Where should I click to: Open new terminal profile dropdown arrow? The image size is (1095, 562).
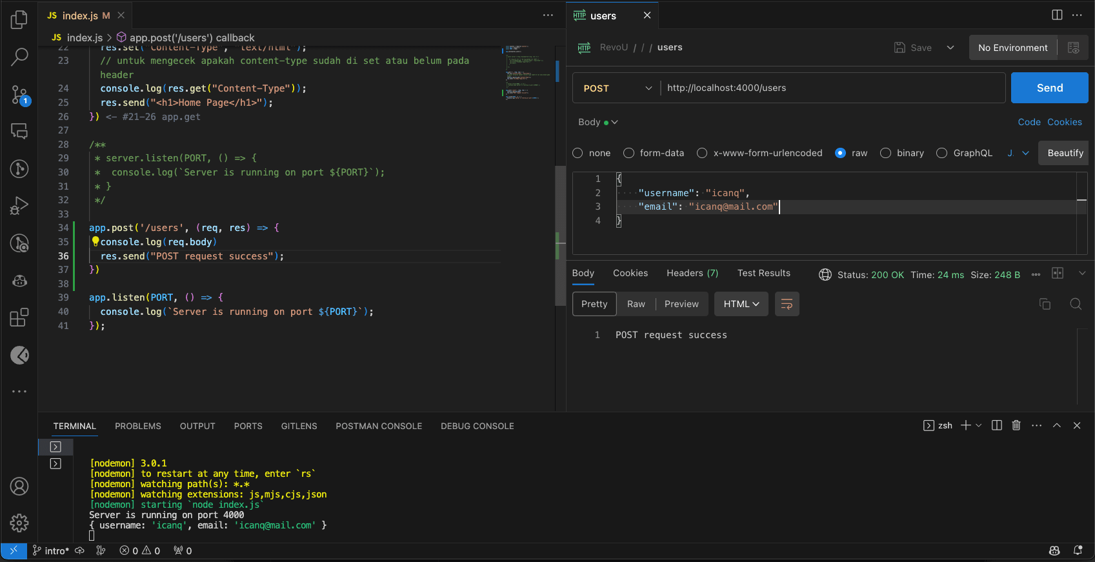pyautogui.click(x=979, y=425)
